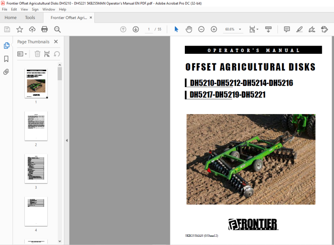Select page 4 thumbnail
The width and height of the screenshot is (334, 245).
tap(36, 211)
